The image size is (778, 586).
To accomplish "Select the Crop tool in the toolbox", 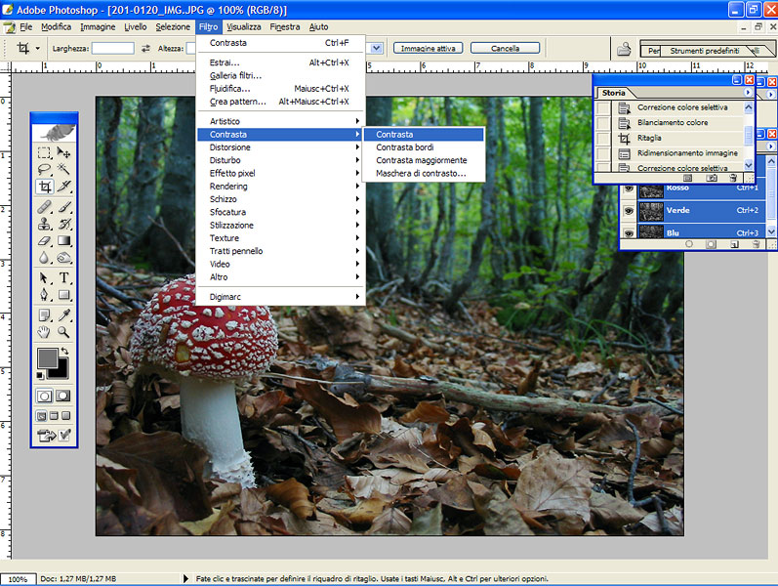I will coord(45,187).
